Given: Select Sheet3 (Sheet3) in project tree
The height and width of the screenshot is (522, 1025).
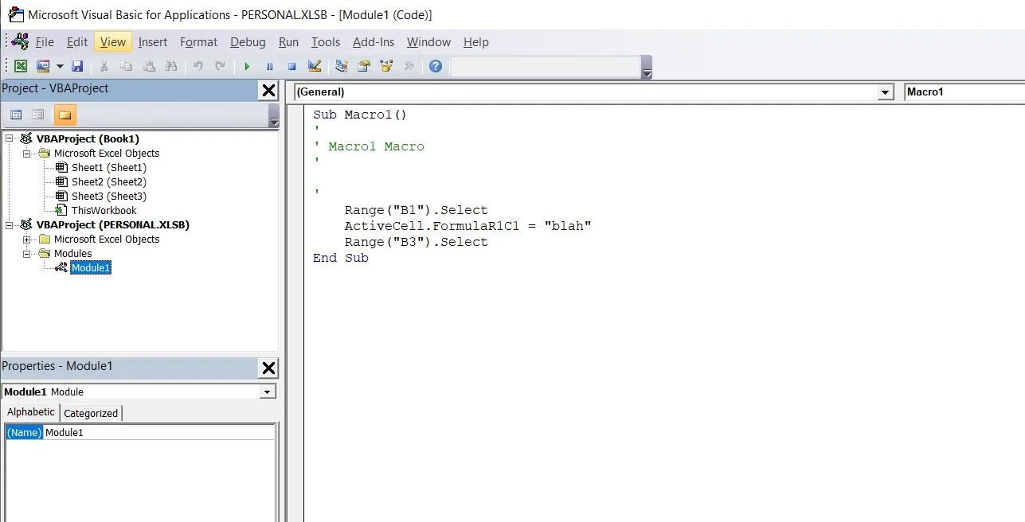Looking at the screenshot, I should coord(109,197).
